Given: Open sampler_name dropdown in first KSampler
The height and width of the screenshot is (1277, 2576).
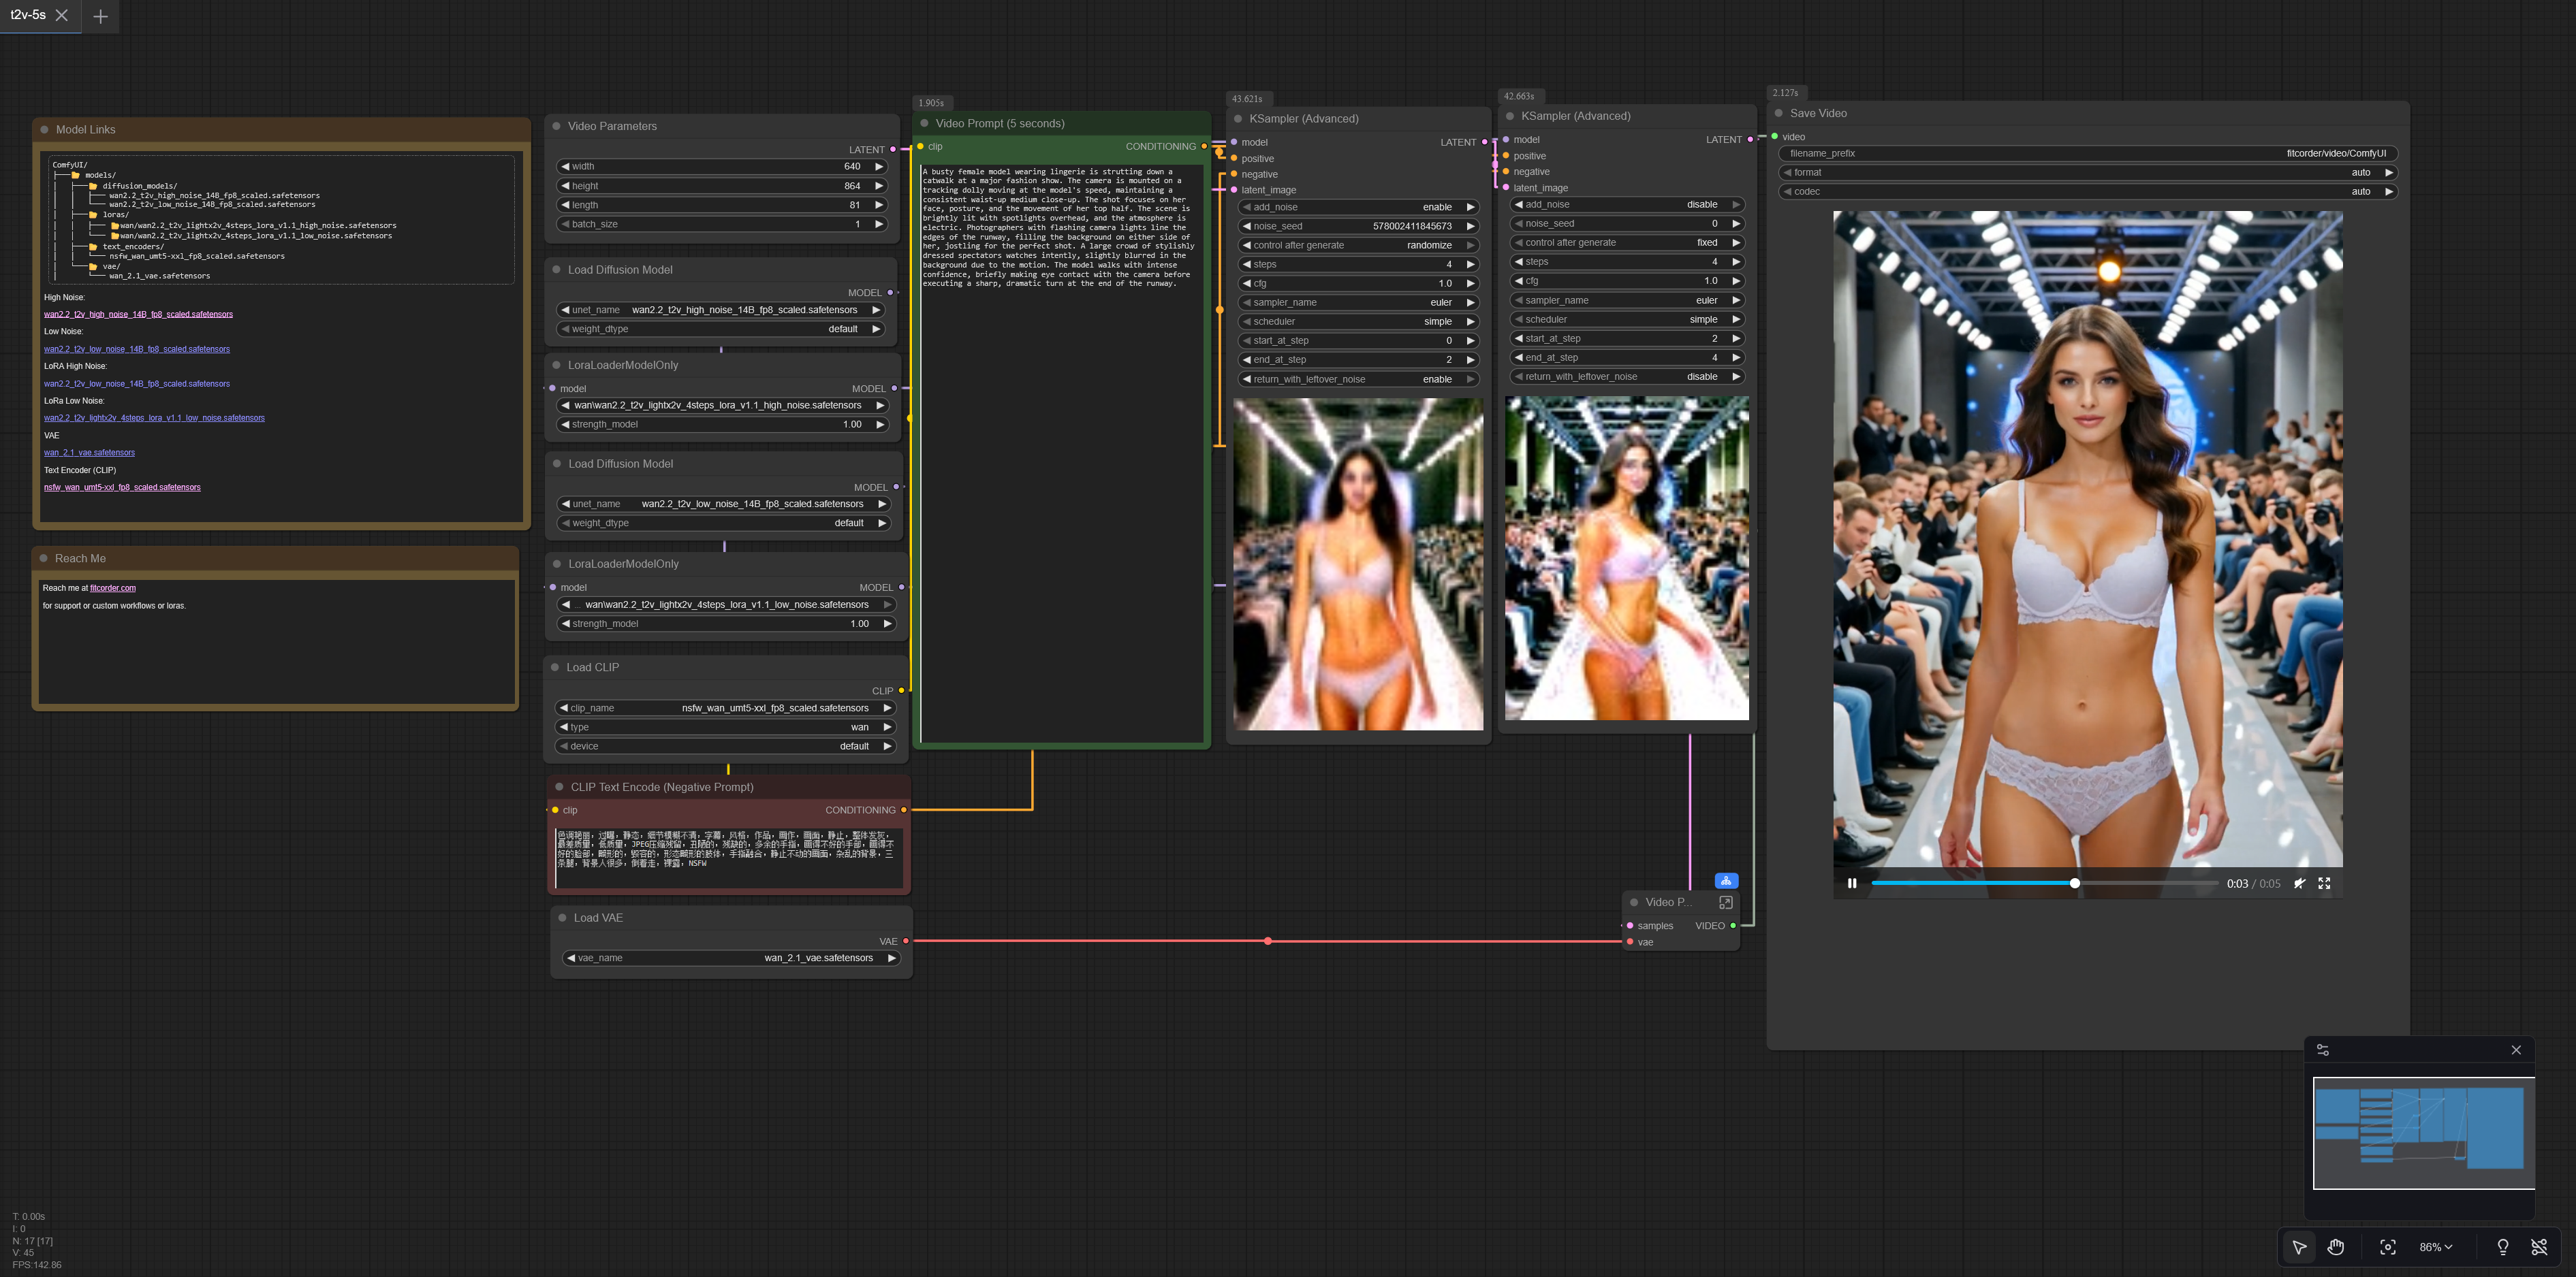Looking at the screenshot, I should (1358, 303).
